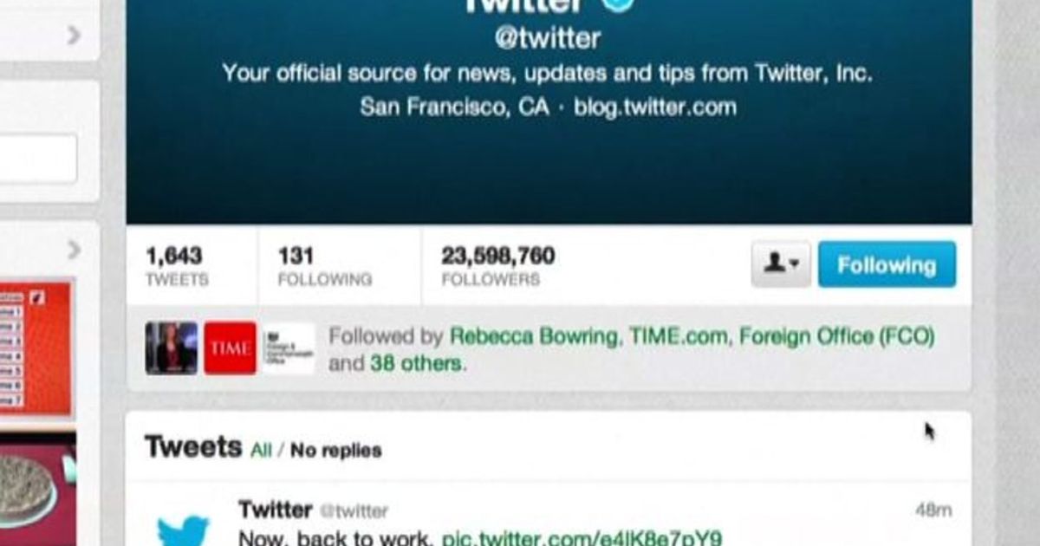Screen dimensions: 1040x546
Task: View the 131 Following list
Action: pyautogui.click(x=324, y=266)
